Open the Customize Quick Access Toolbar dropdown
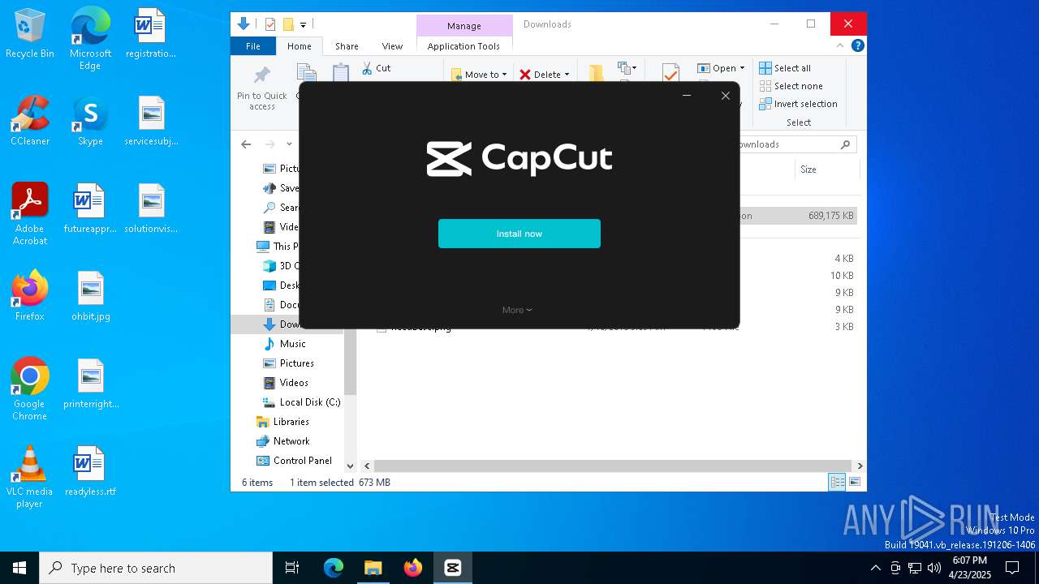Screen dimensions: 1039x584 click(x=303, y=25)
